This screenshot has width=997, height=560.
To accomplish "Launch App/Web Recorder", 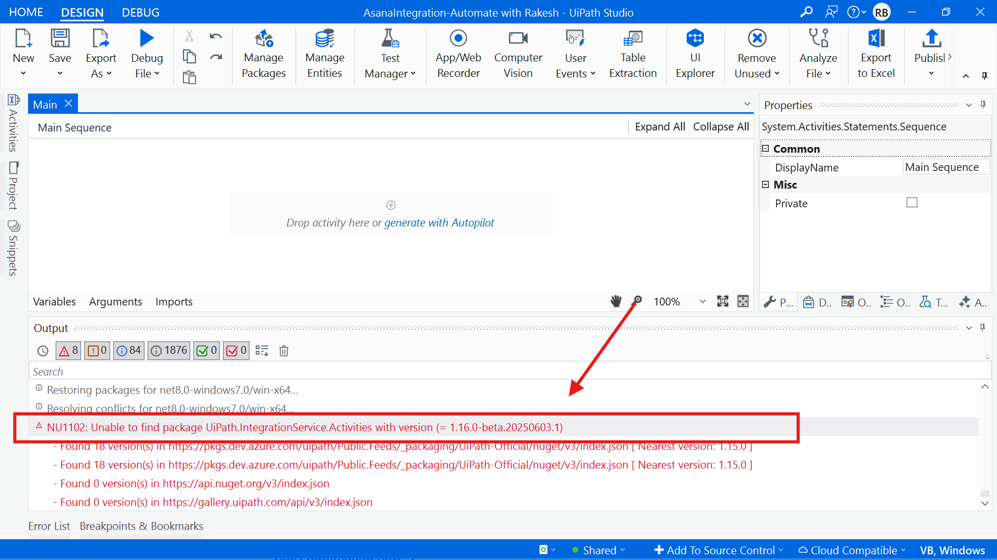I will 458,54.
